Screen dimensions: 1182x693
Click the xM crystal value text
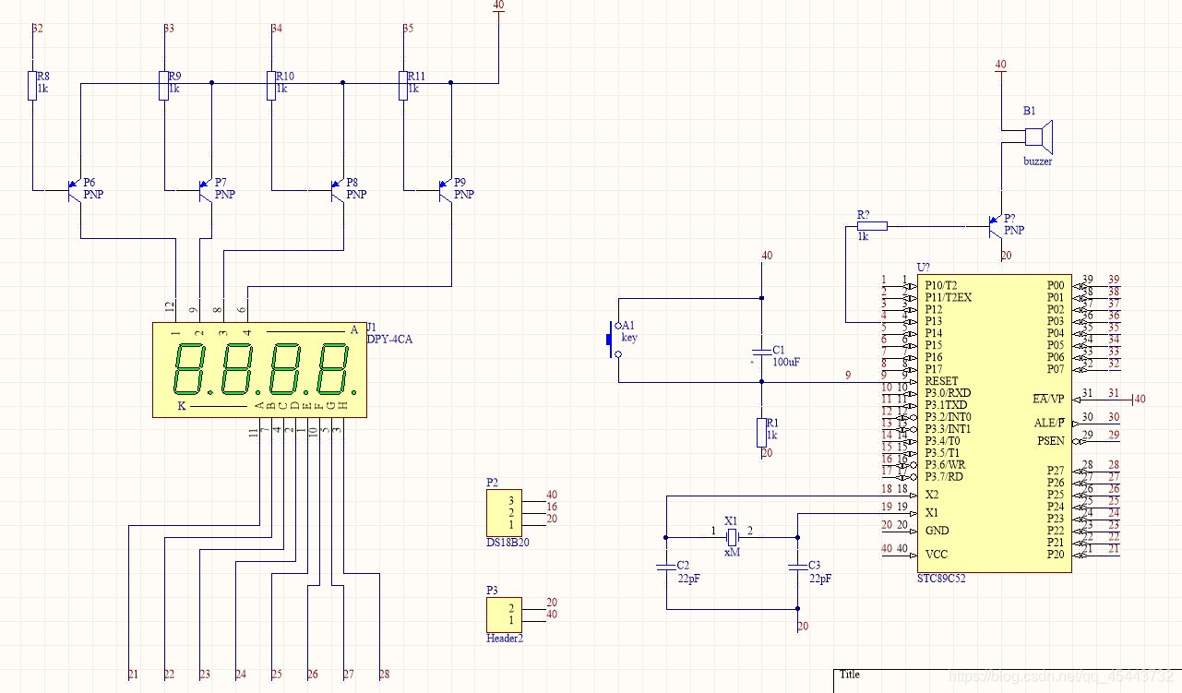click(x=732, y=552)
